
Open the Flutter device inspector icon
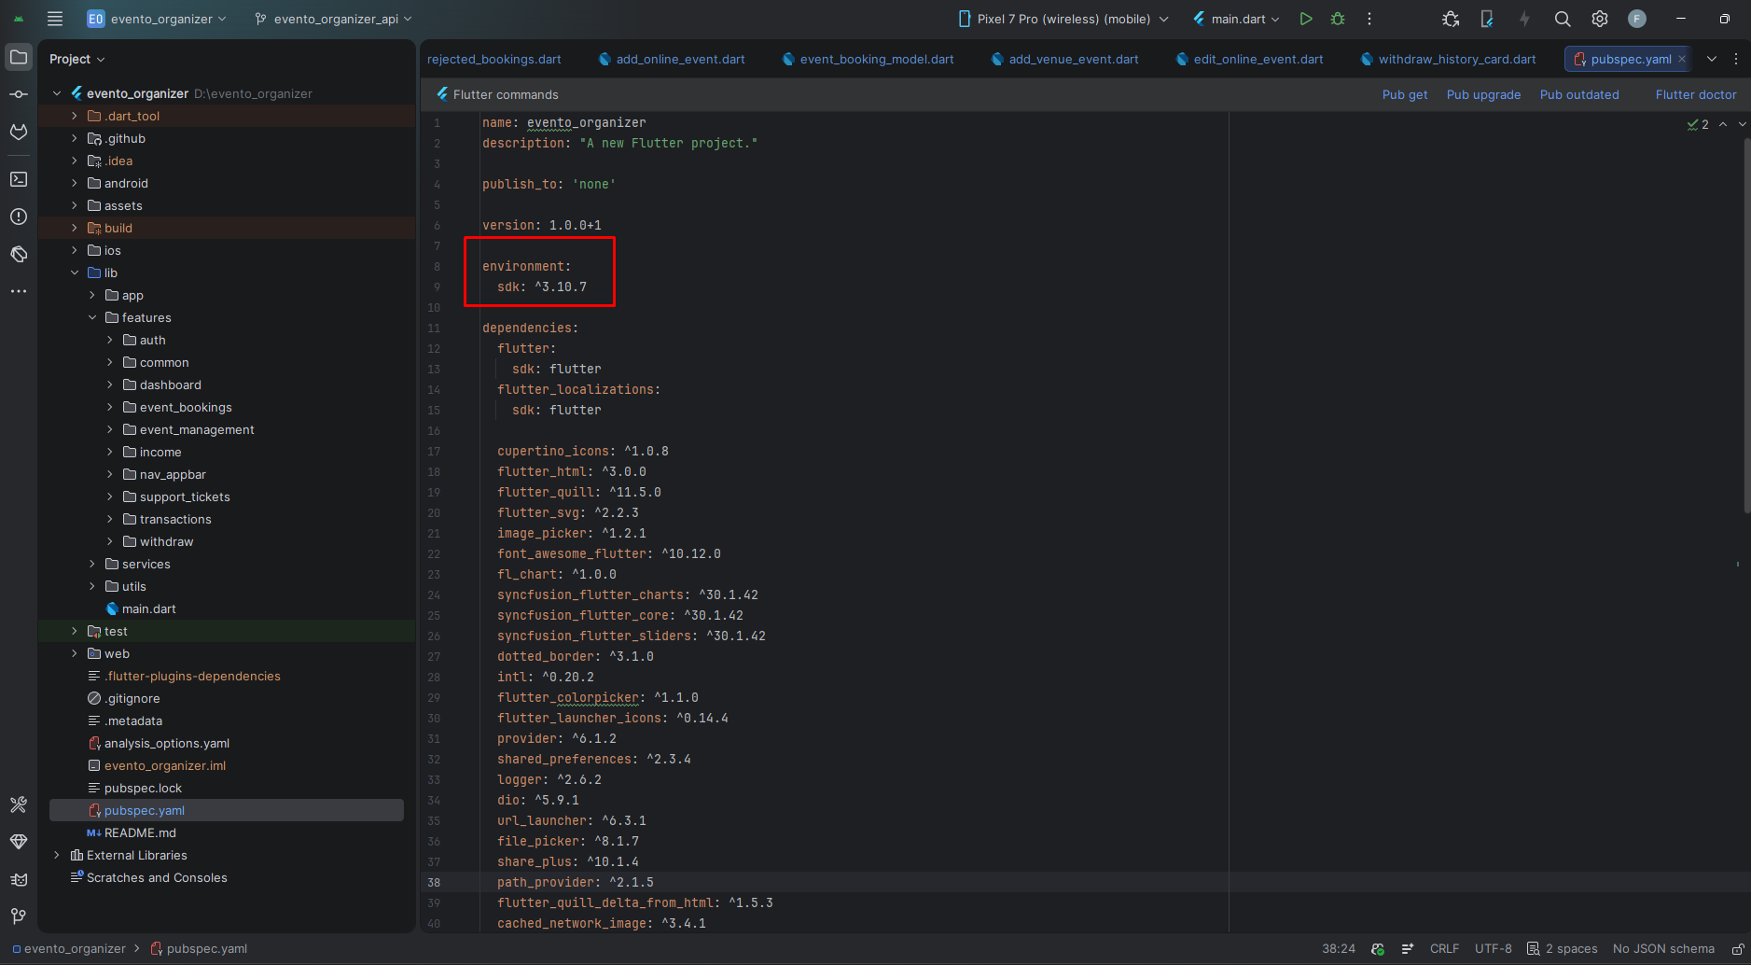tap(1487, 19)
